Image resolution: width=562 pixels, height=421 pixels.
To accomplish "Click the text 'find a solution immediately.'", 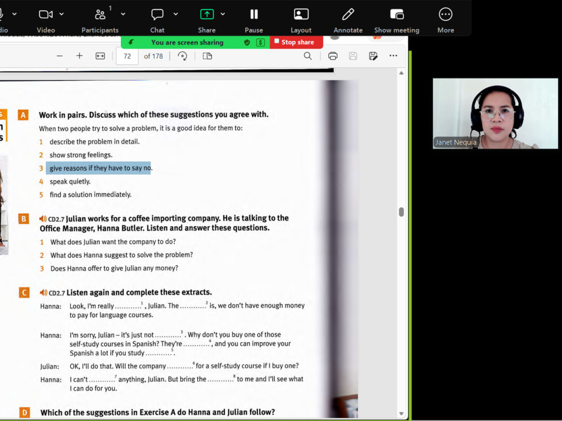I will coord(90,195).
